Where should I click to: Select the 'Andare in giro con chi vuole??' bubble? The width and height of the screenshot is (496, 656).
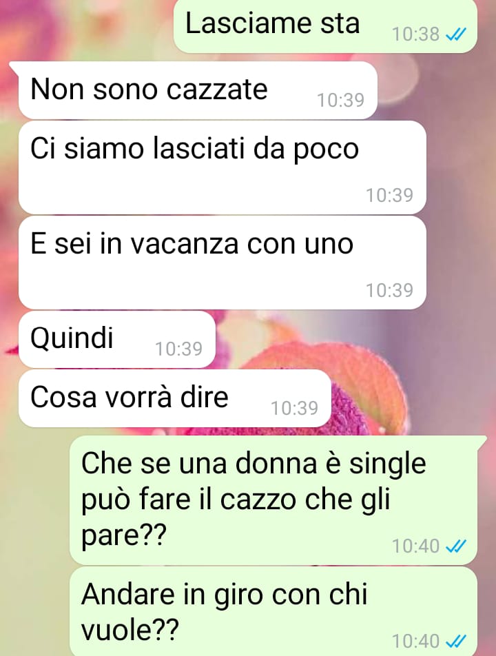click(273, 611)
